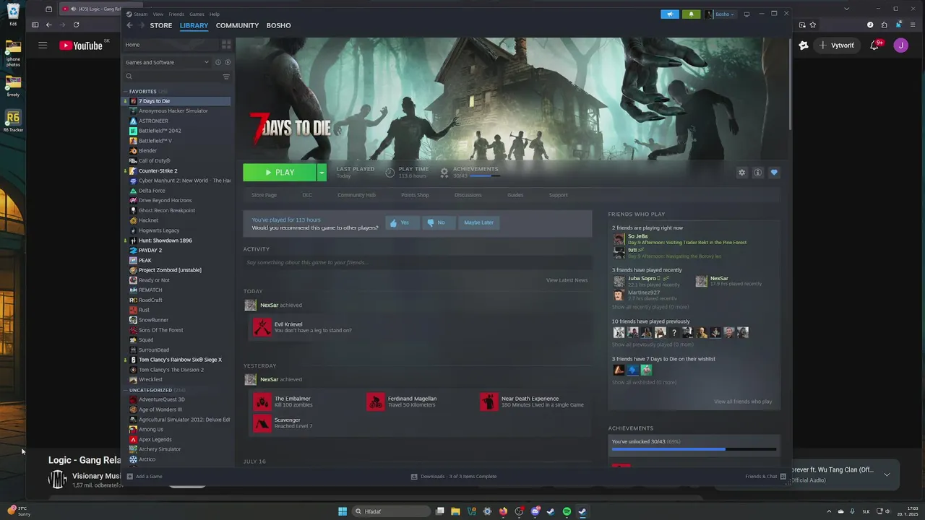The height and width of the screenshot is (520, 925).
Task: Select Hogwarts Legacy in the library list
Action: 159,230
